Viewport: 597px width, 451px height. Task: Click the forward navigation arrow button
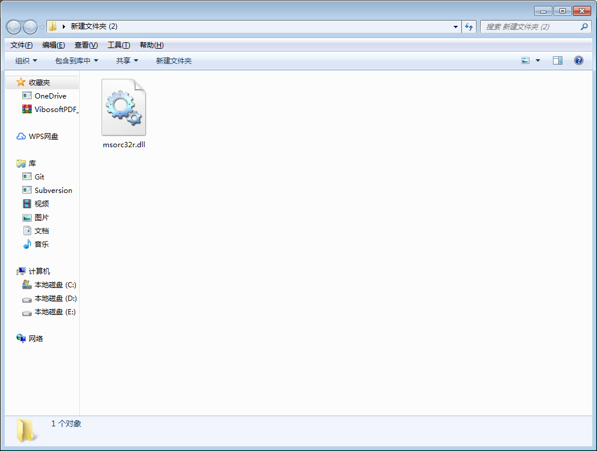point(29,27)
